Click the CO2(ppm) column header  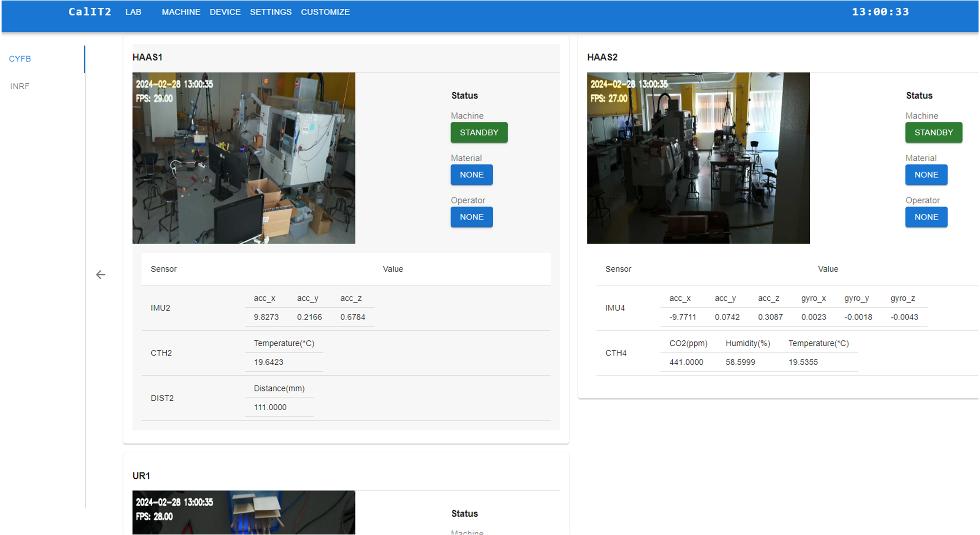pyautogui.click(x=688, y=344)
